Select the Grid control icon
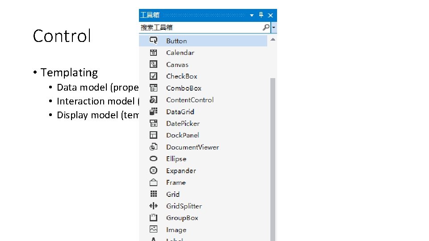 tap(153, 194)
